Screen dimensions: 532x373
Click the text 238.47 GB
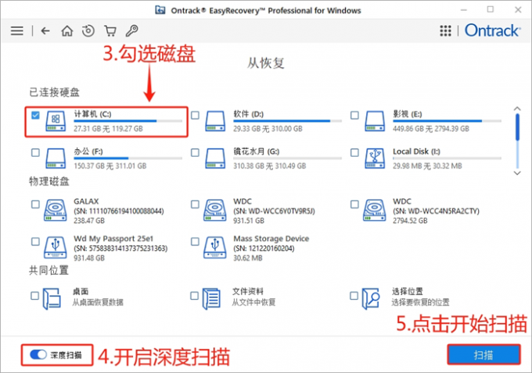(x=89, y=221)
